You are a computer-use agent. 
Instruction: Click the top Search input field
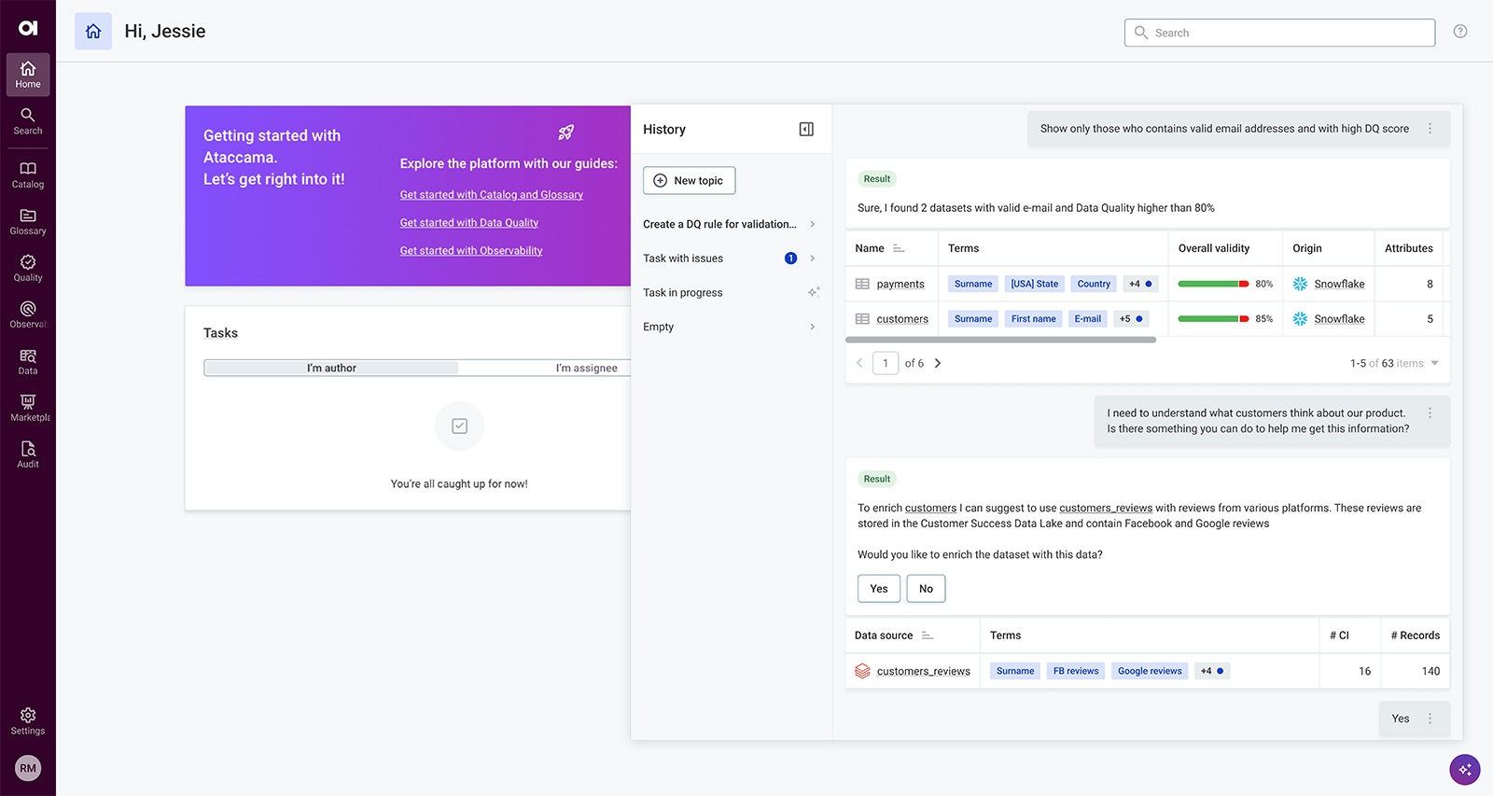[x=1288, y=33]
